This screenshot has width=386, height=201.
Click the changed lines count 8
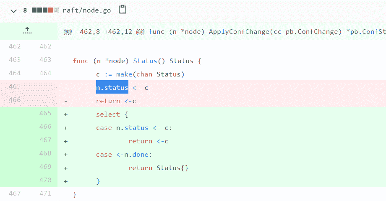coord(25,10)
